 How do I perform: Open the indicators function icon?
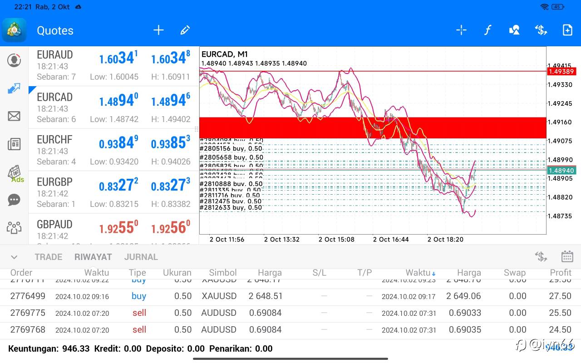click(x=487, y=30)
